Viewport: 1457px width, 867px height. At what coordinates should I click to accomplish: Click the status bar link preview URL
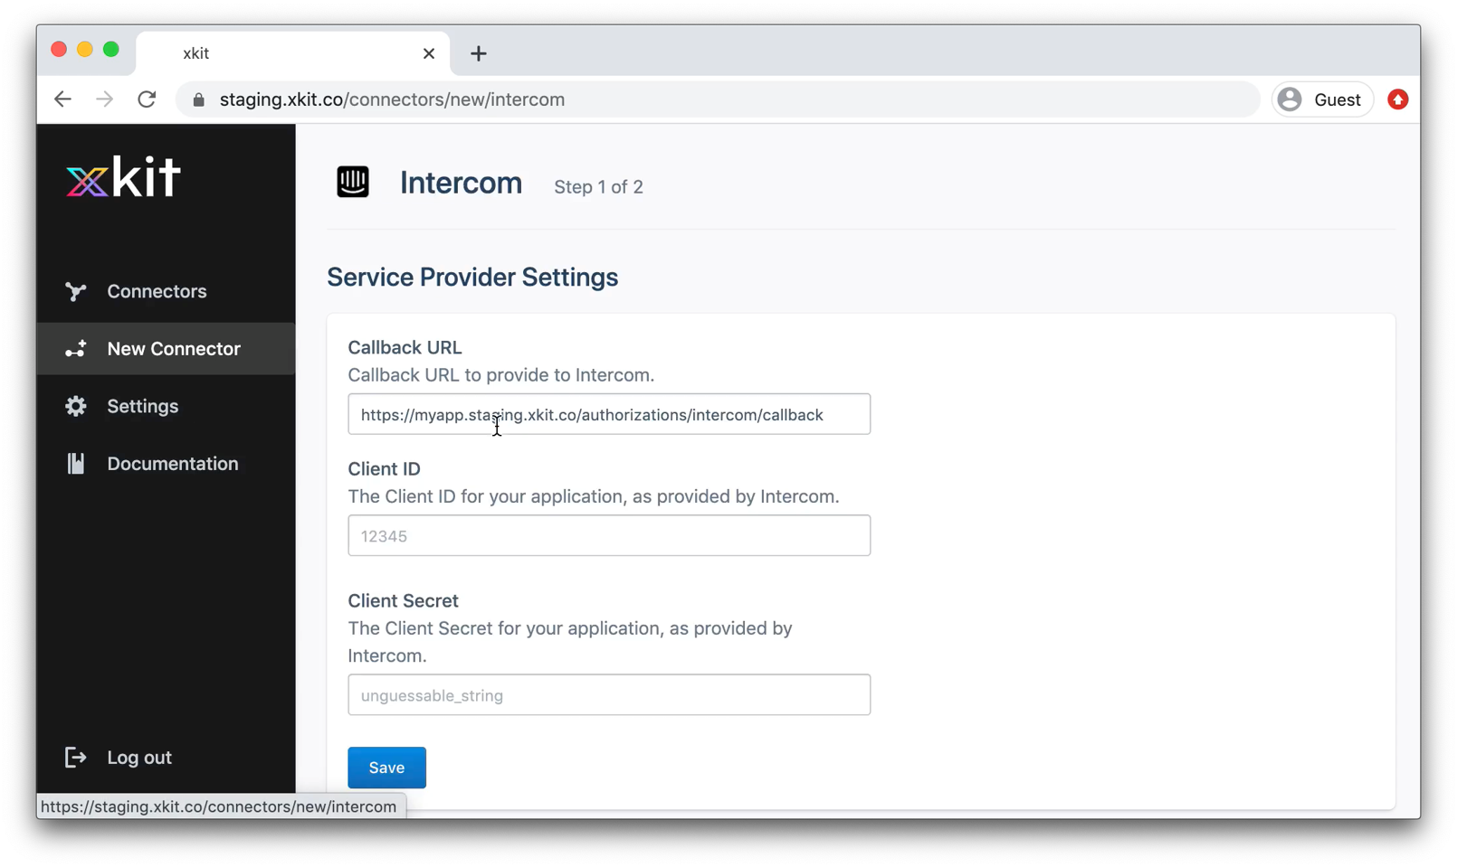219,806
